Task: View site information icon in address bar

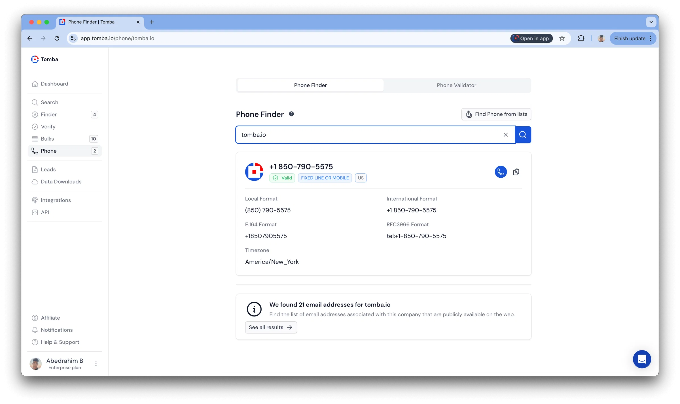Action: point(73,38)
